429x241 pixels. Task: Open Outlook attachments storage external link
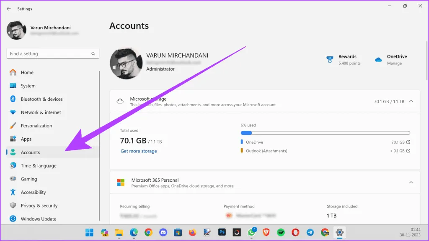[x=408, y=151]
